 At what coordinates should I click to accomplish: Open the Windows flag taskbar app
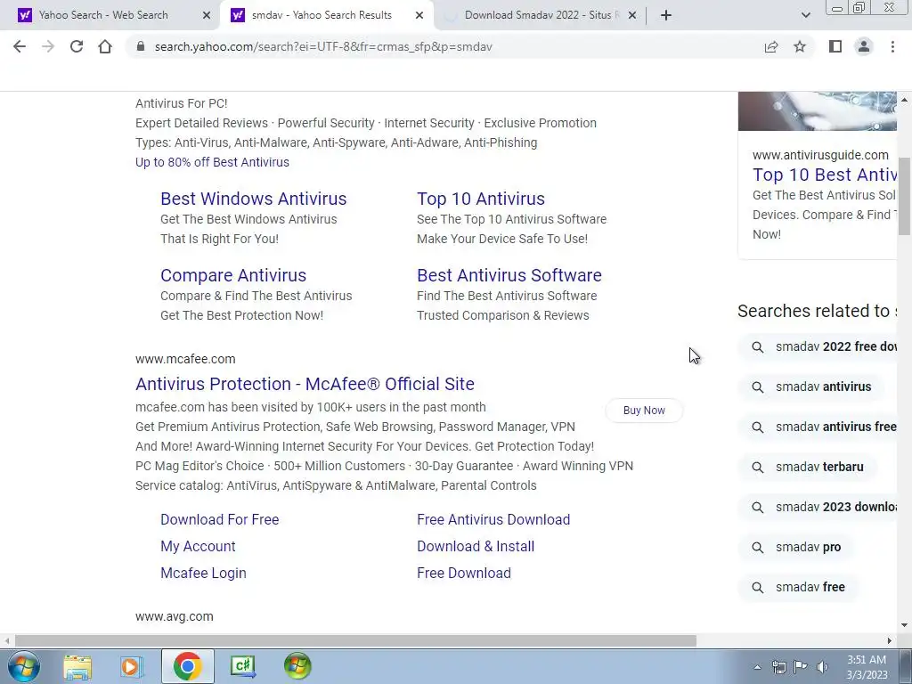(x=297, y=666)
